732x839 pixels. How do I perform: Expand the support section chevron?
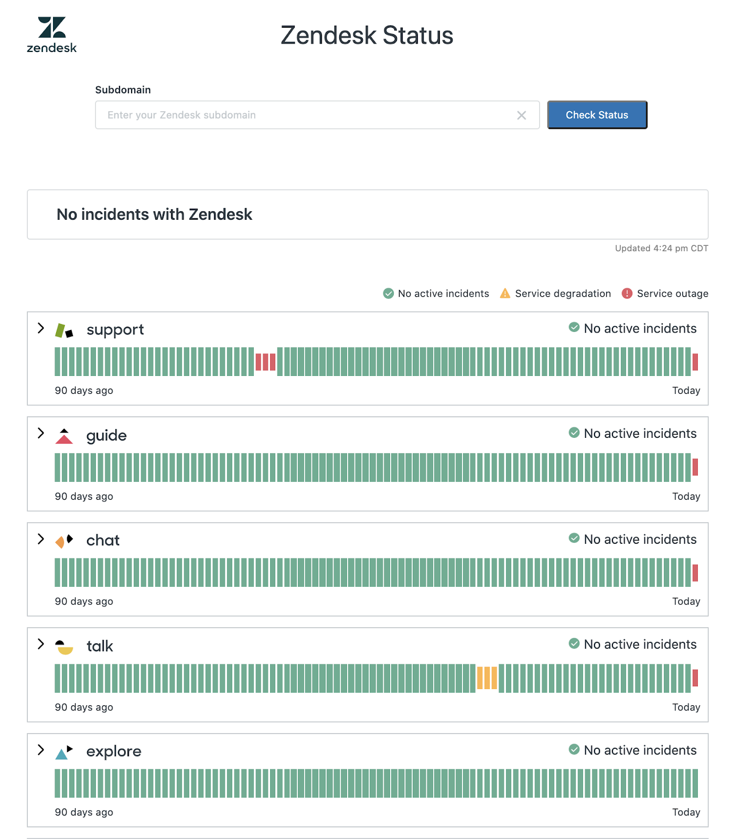click(41, 328)
